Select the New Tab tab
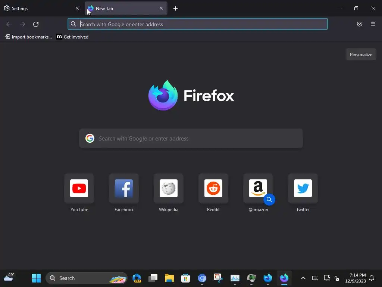Screen dimensions: 382x287 pos(126,8)
